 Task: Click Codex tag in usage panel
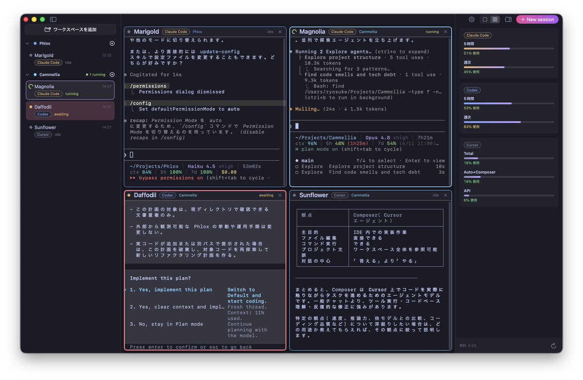click(x=472, y=90)
